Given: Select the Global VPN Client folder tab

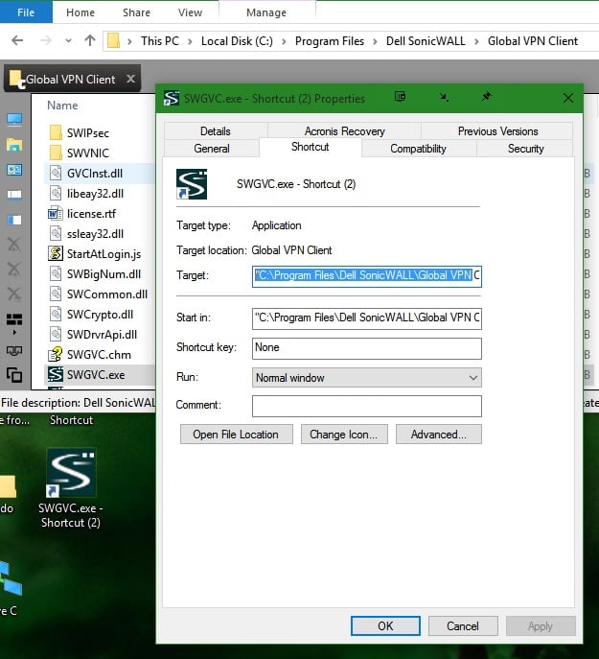Looking at the screenshot, I should tap(72, 79).
